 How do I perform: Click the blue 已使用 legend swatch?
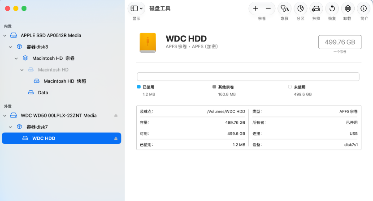click(139, 87)
